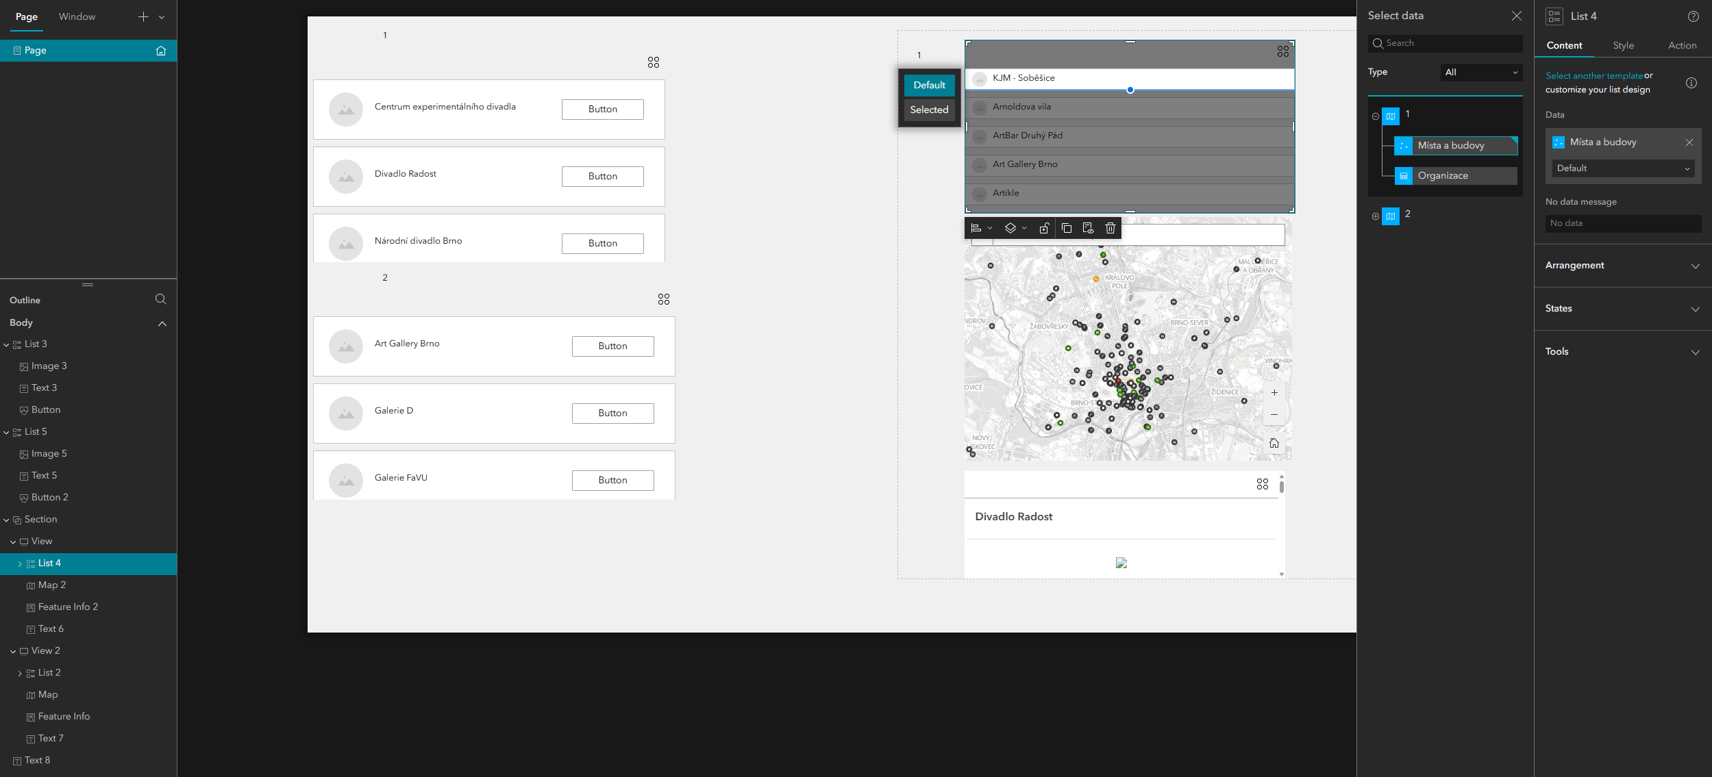Activate the Default state pill
Screen dimensions: 1712x777
[929, 85]
